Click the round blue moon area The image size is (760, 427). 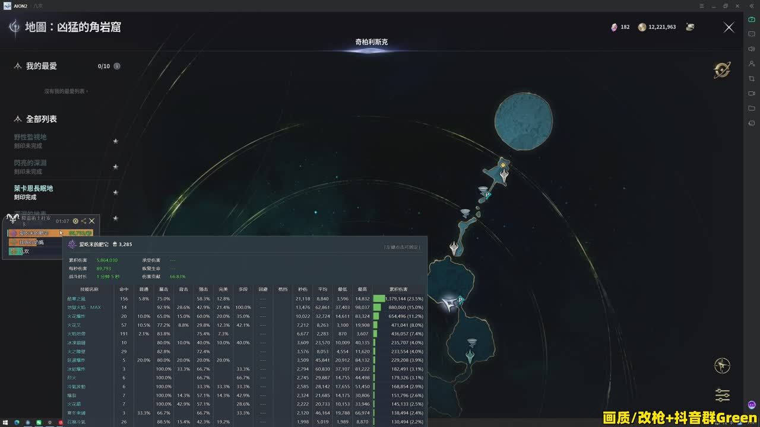pos(524,121)
